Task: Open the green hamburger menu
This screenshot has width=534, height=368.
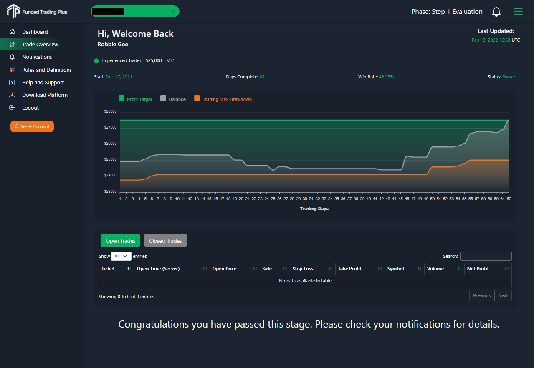Action: point(518,12)
